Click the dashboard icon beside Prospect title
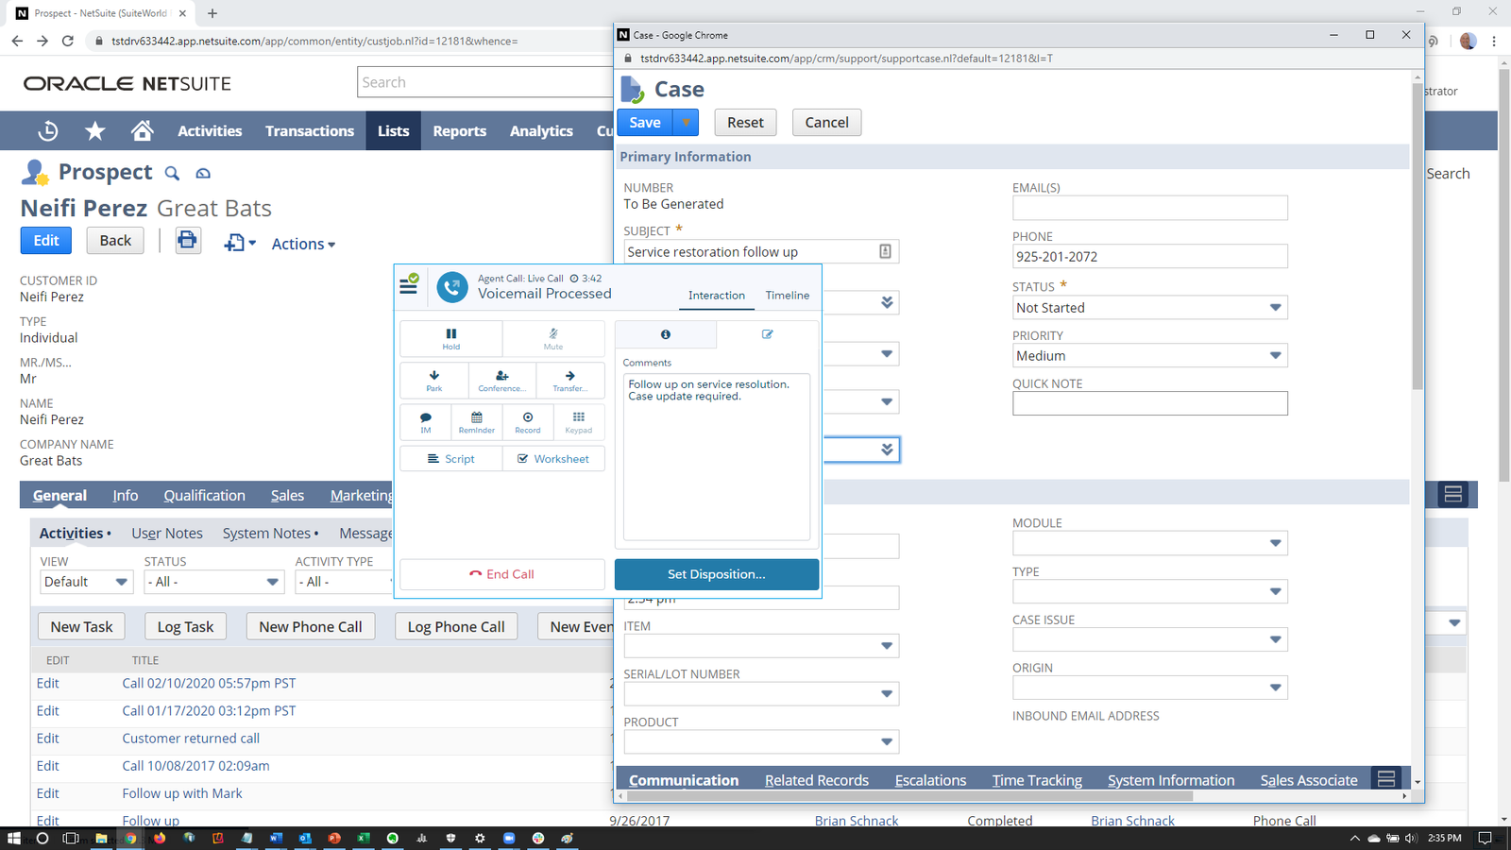The width and height of the screenshot is (1511, 850). (x=203, y=173)
